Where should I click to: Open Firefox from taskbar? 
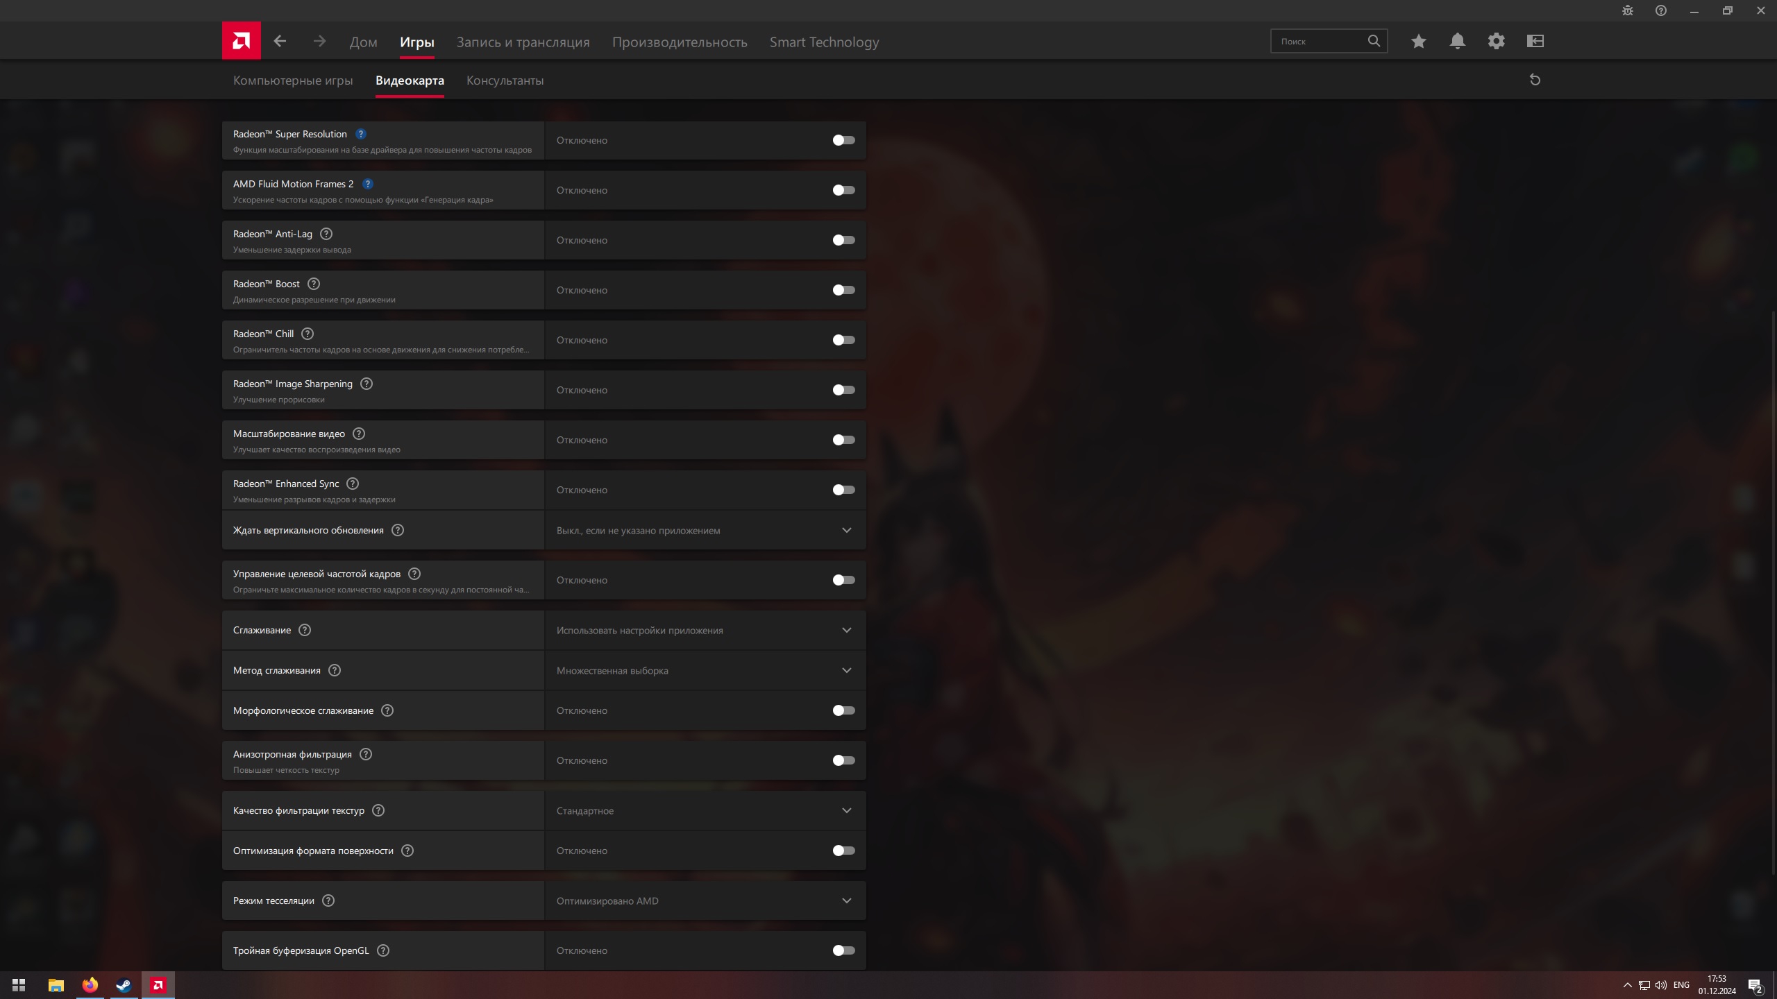tap(90, 985)
